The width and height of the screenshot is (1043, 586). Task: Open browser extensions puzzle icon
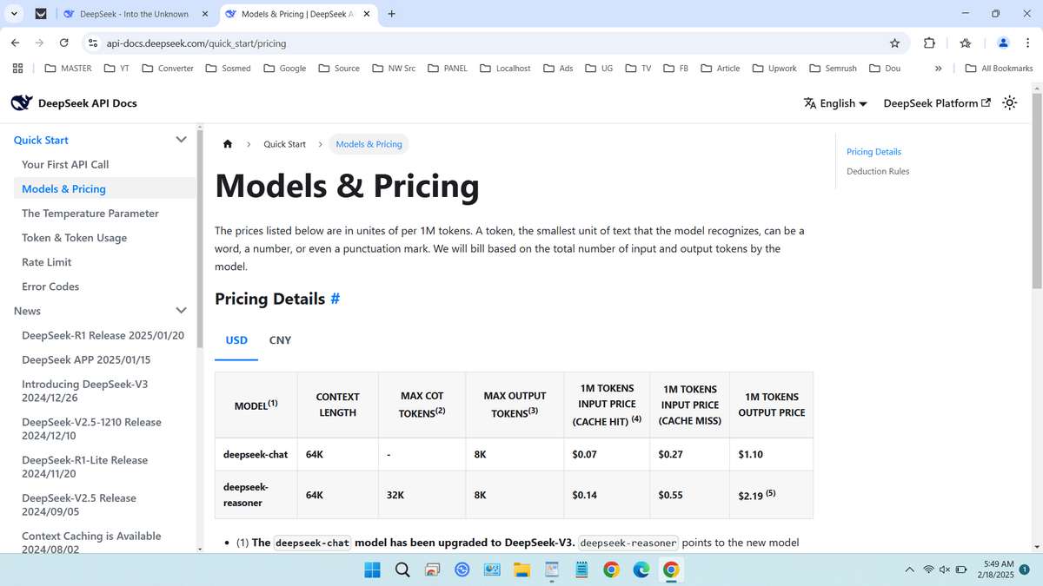(x=929, y=42)
